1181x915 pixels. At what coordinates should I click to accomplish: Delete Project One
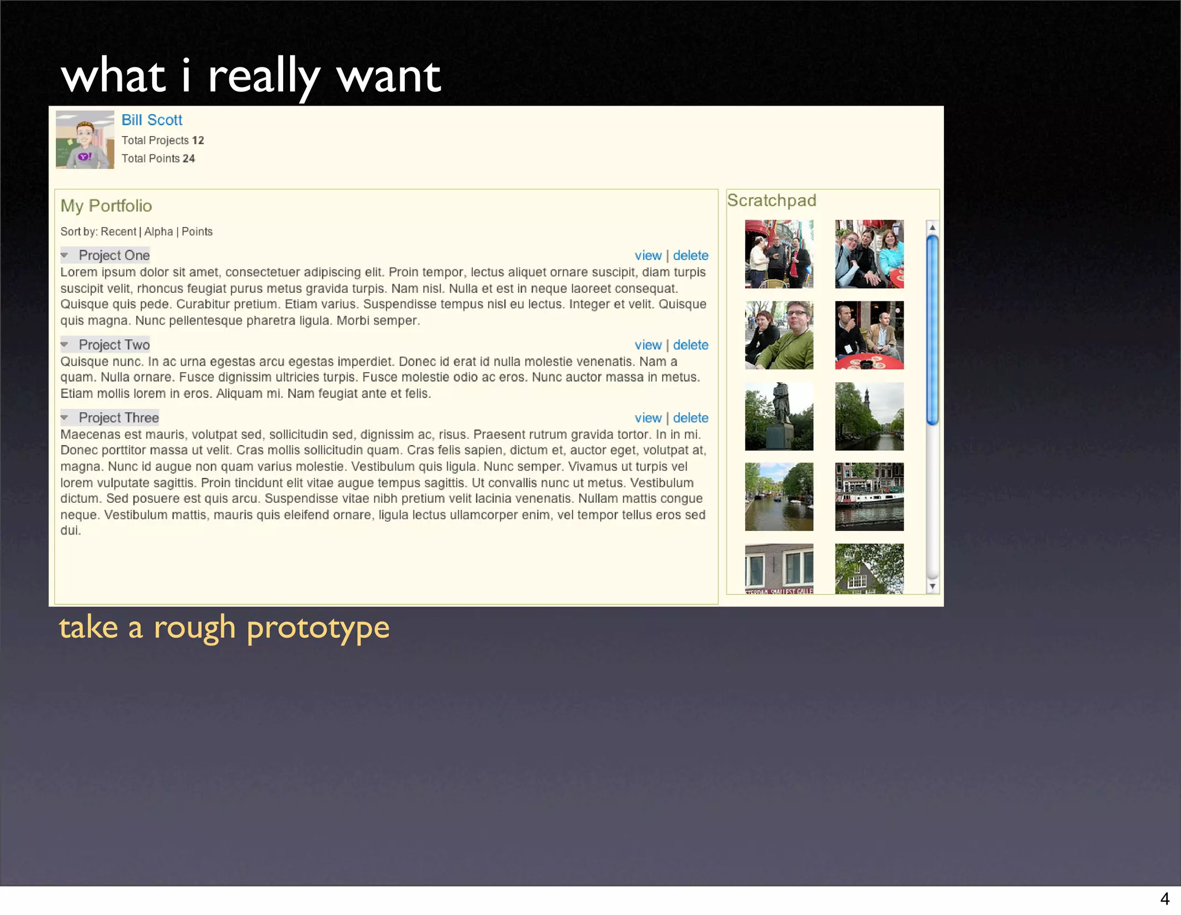(x=690, y=255)
